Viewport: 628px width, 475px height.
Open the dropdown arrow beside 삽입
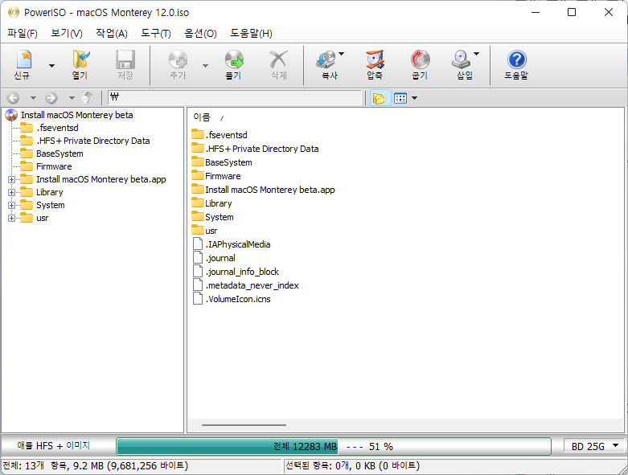(x=476, y=54)
